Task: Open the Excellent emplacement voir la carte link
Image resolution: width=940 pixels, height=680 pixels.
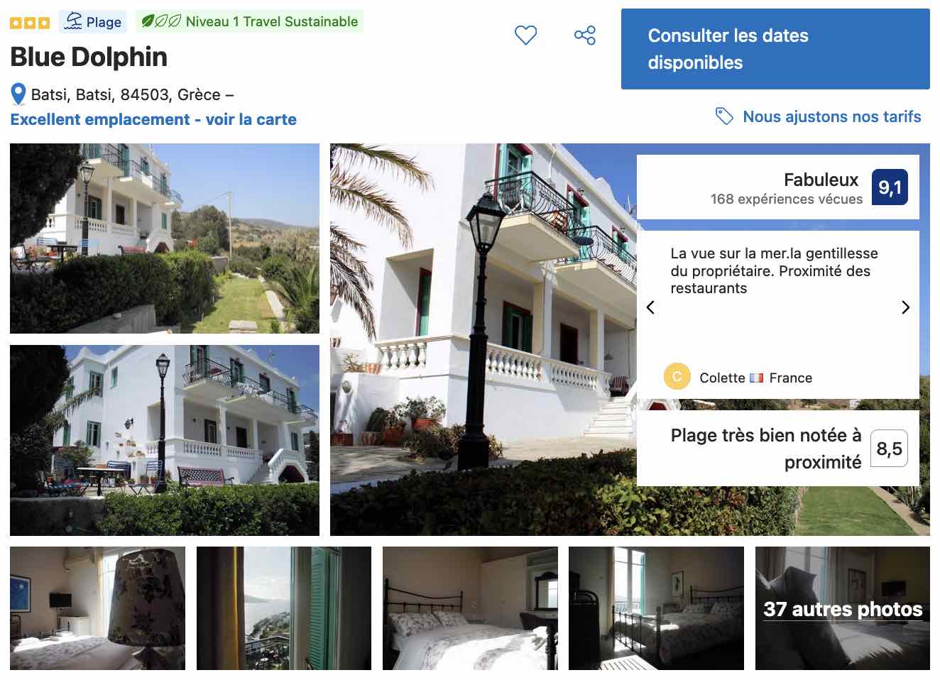Action: tap(153, 119)
